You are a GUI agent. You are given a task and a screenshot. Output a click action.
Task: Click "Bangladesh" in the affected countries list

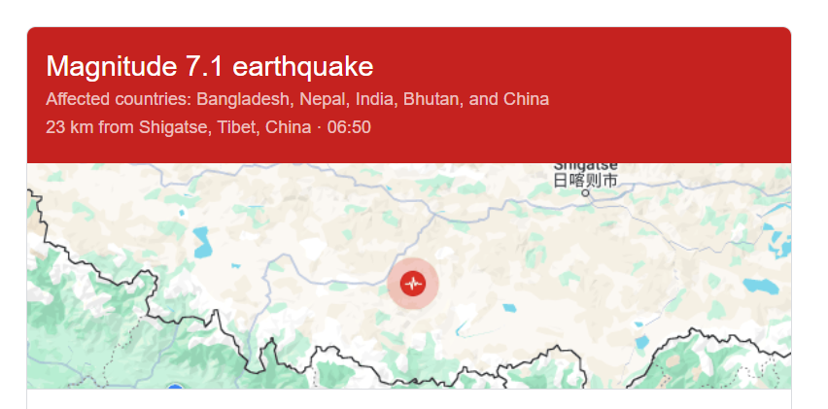pyautogui.click(x=243, y=99)
